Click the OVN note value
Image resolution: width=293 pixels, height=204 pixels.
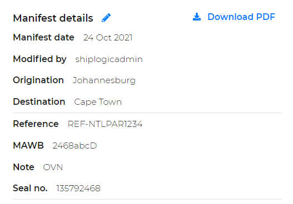point(53,167)
